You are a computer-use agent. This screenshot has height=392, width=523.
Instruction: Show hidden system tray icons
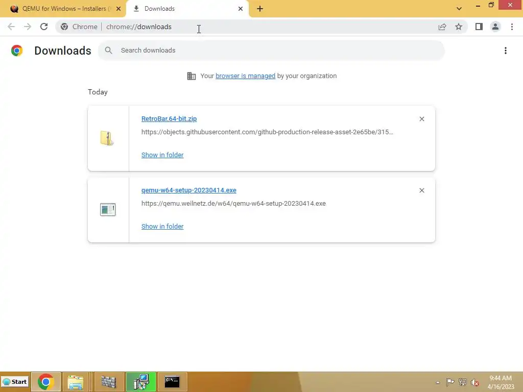click(438, 382)
